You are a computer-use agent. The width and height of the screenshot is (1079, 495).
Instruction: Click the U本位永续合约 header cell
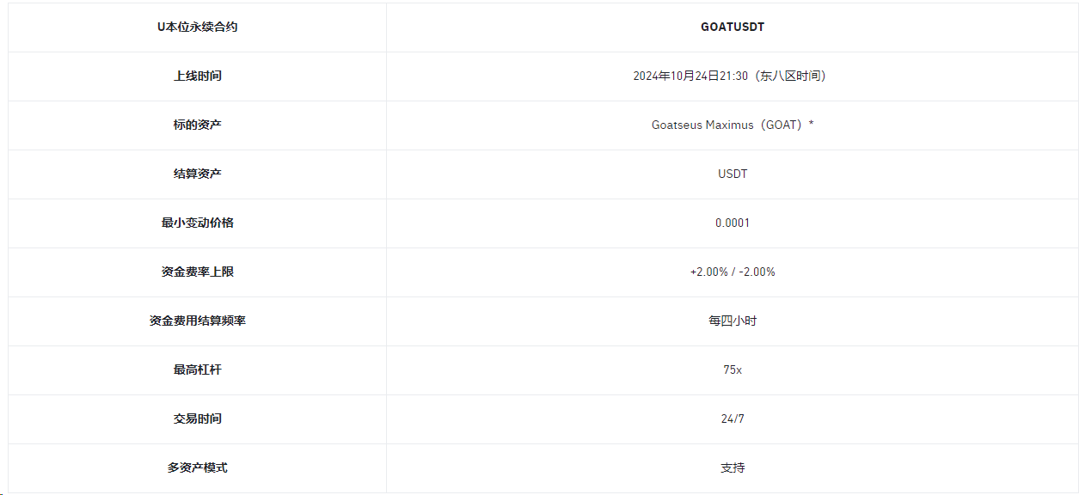197,27
